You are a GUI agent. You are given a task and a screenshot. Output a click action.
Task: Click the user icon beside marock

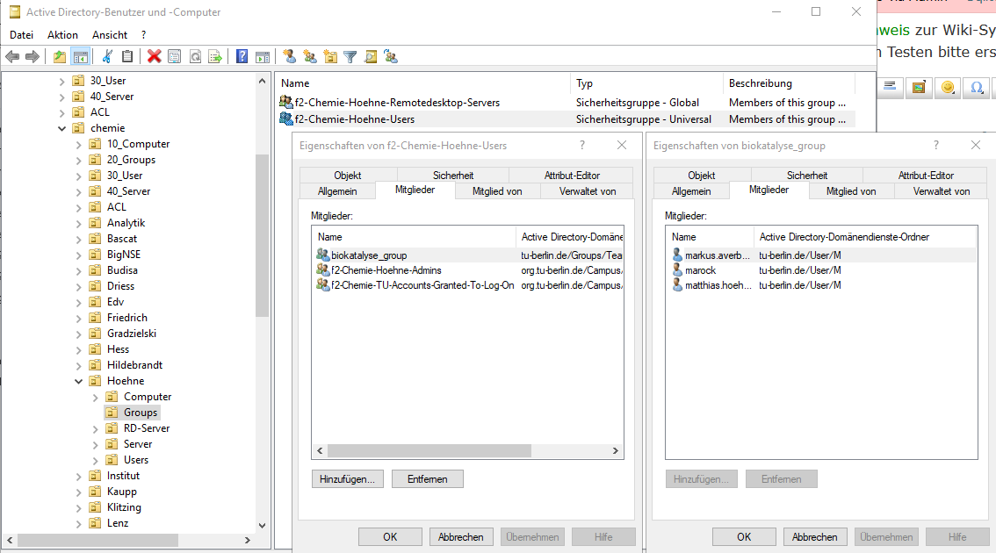[x=677, y=269]
